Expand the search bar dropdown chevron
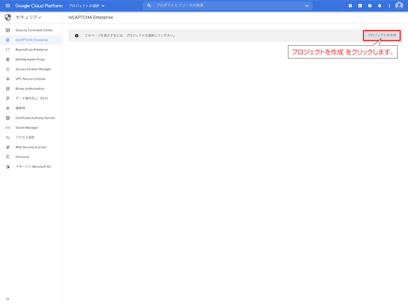Screen dimensions: 408x305 pos(307,6)
